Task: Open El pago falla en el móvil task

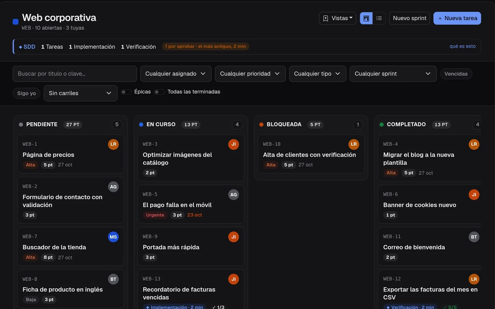Action: coord(177,205)
